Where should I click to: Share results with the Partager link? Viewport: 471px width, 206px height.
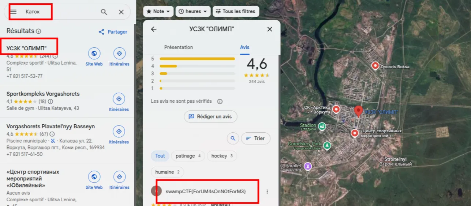113,32
